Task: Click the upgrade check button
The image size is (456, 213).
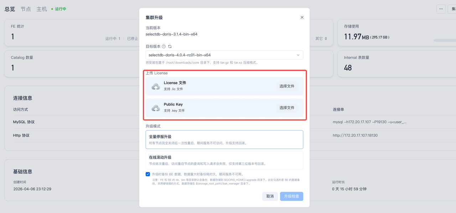Action: pyautogui.click(x=291, y=196)
